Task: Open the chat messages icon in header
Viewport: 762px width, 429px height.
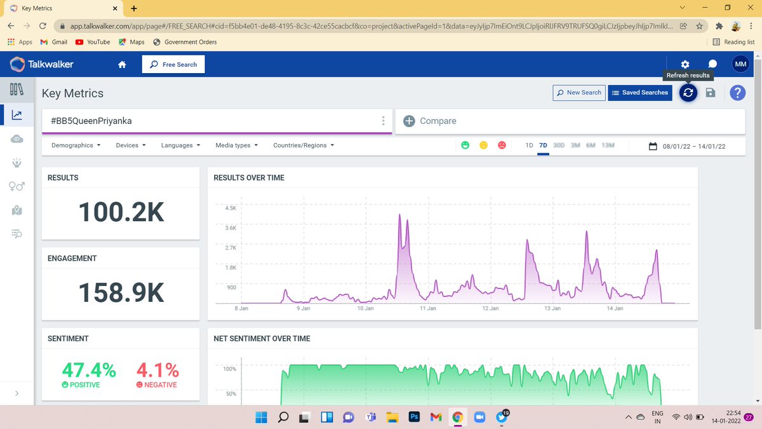Action: (x=712, y=64)
